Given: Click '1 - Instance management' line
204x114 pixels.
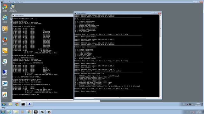Looking at the screenshot, I should [85, 22].
